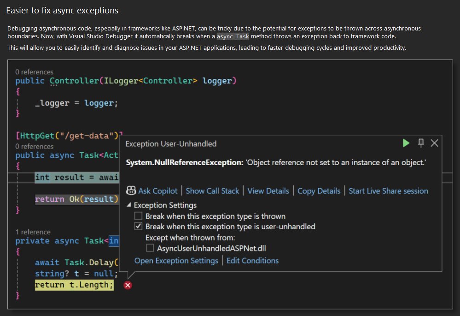Click Edit Conditions link
The height and width of the screenshot is (316, 460).
pyautogui.click(x=253, y=261)
